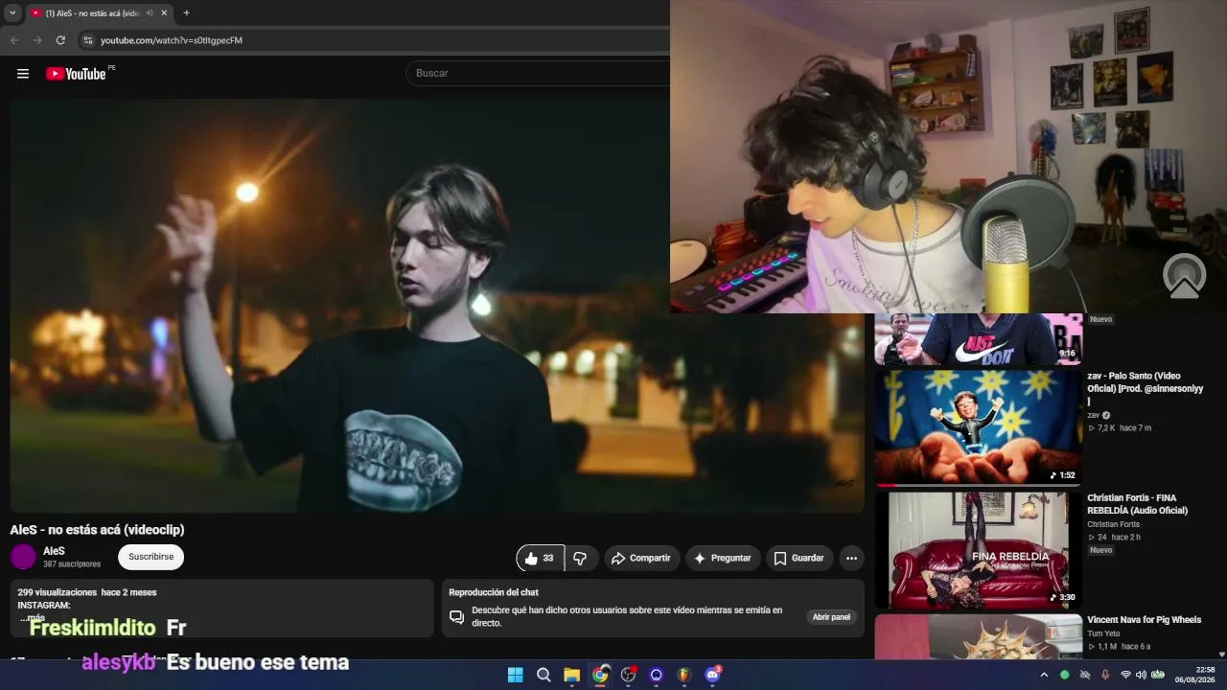View site information icon in address bar

coord(88,40)
